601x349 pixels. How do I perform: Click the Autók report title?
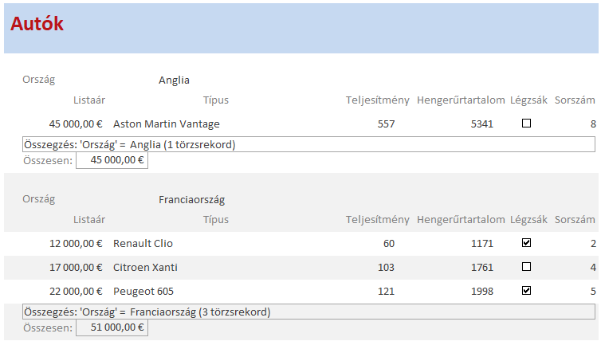(x=37, y=23)
